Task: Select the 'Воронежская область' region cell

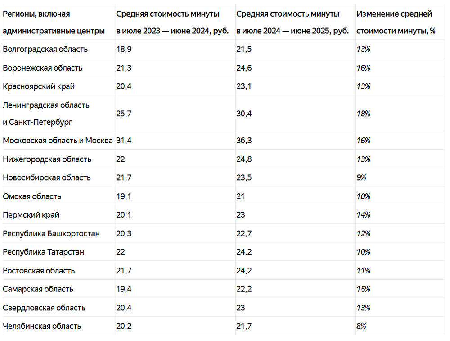Action: coord(43,68)
